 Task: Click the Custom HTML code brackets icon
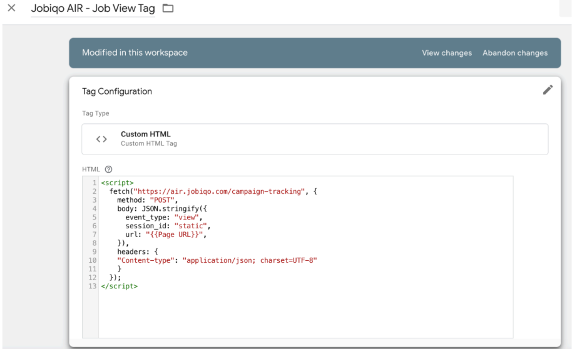101,139
